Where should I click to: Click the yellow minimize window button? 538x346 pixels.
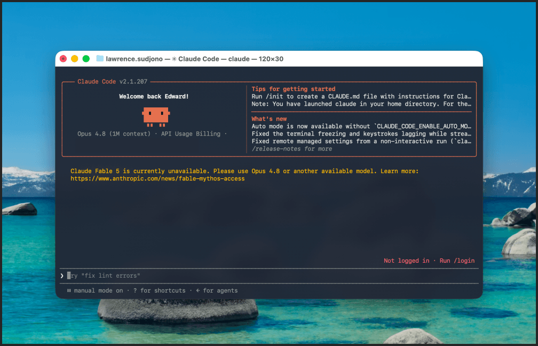click(75, 59)
